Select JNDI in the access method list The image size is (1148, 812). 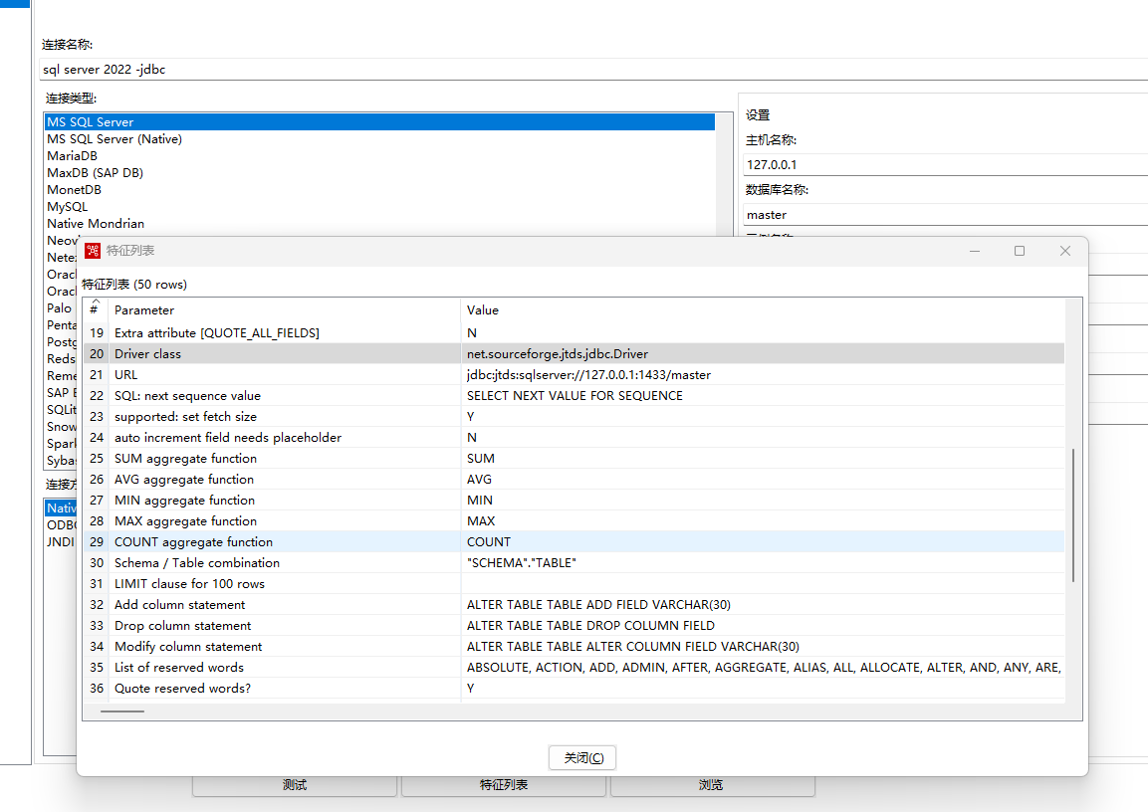click(x=61, y=542)
